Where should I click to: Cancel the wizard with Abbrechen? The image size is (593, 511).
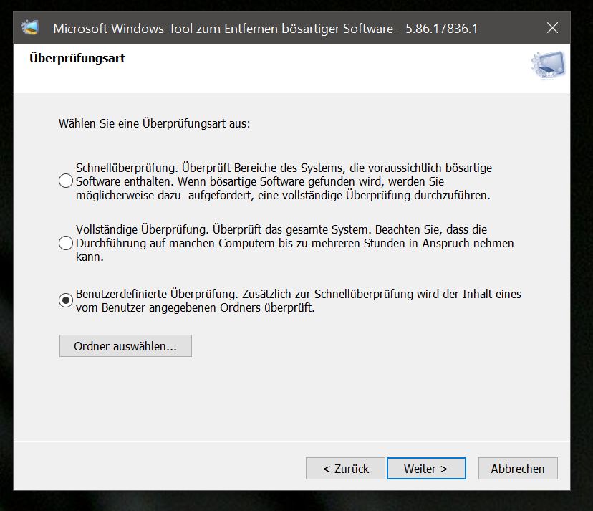[x=518, y=469]
